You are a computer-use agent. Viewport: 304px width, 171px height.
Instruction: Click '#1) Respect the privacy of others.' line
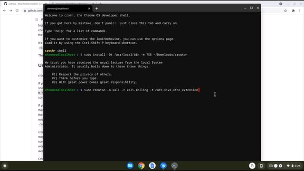click(x=82, y=74)
